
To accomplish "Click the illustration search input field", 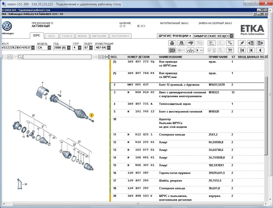I will coord(57,57).
